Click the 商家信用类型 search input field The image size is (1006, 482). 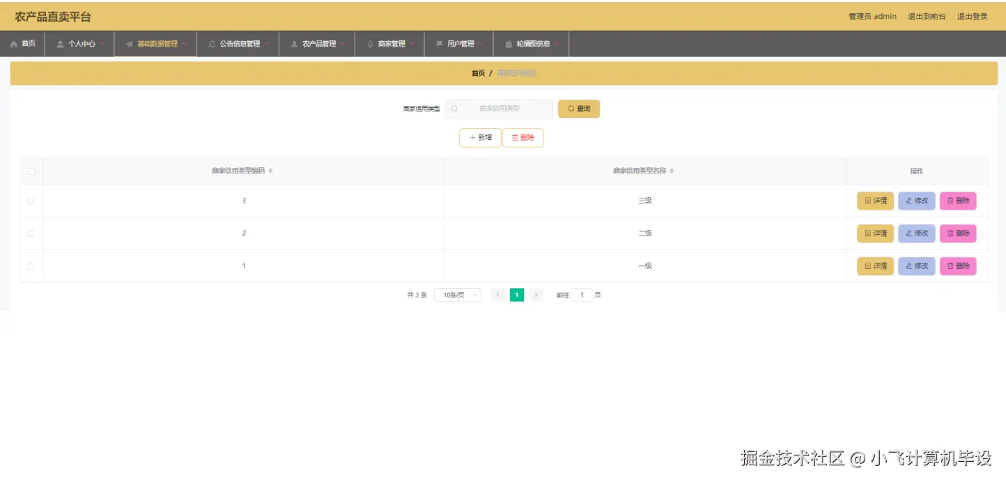500,109
